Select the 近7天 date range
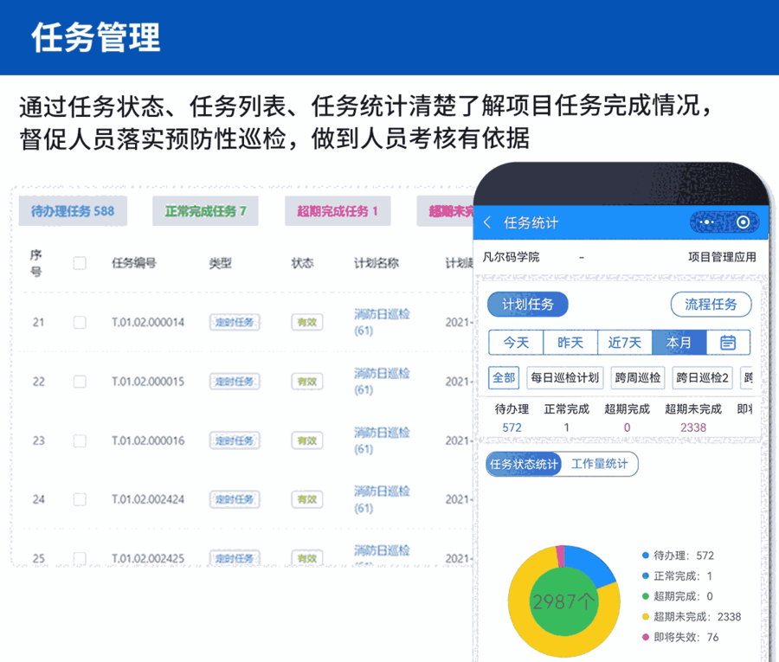The width and height of the screenshot is (779, 662). [x=625, y=343]
